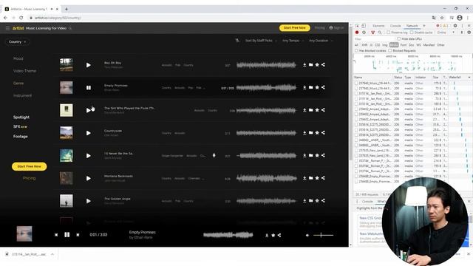Play the 'Countryside' track

pyautogui.click(x=89, y=133)
